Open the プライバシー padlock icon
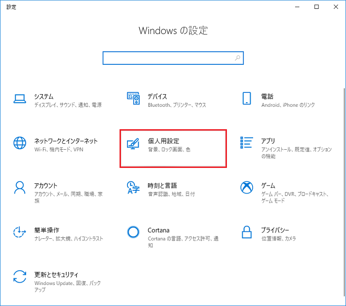The image size is (346, 306). (x=247, y=232)
